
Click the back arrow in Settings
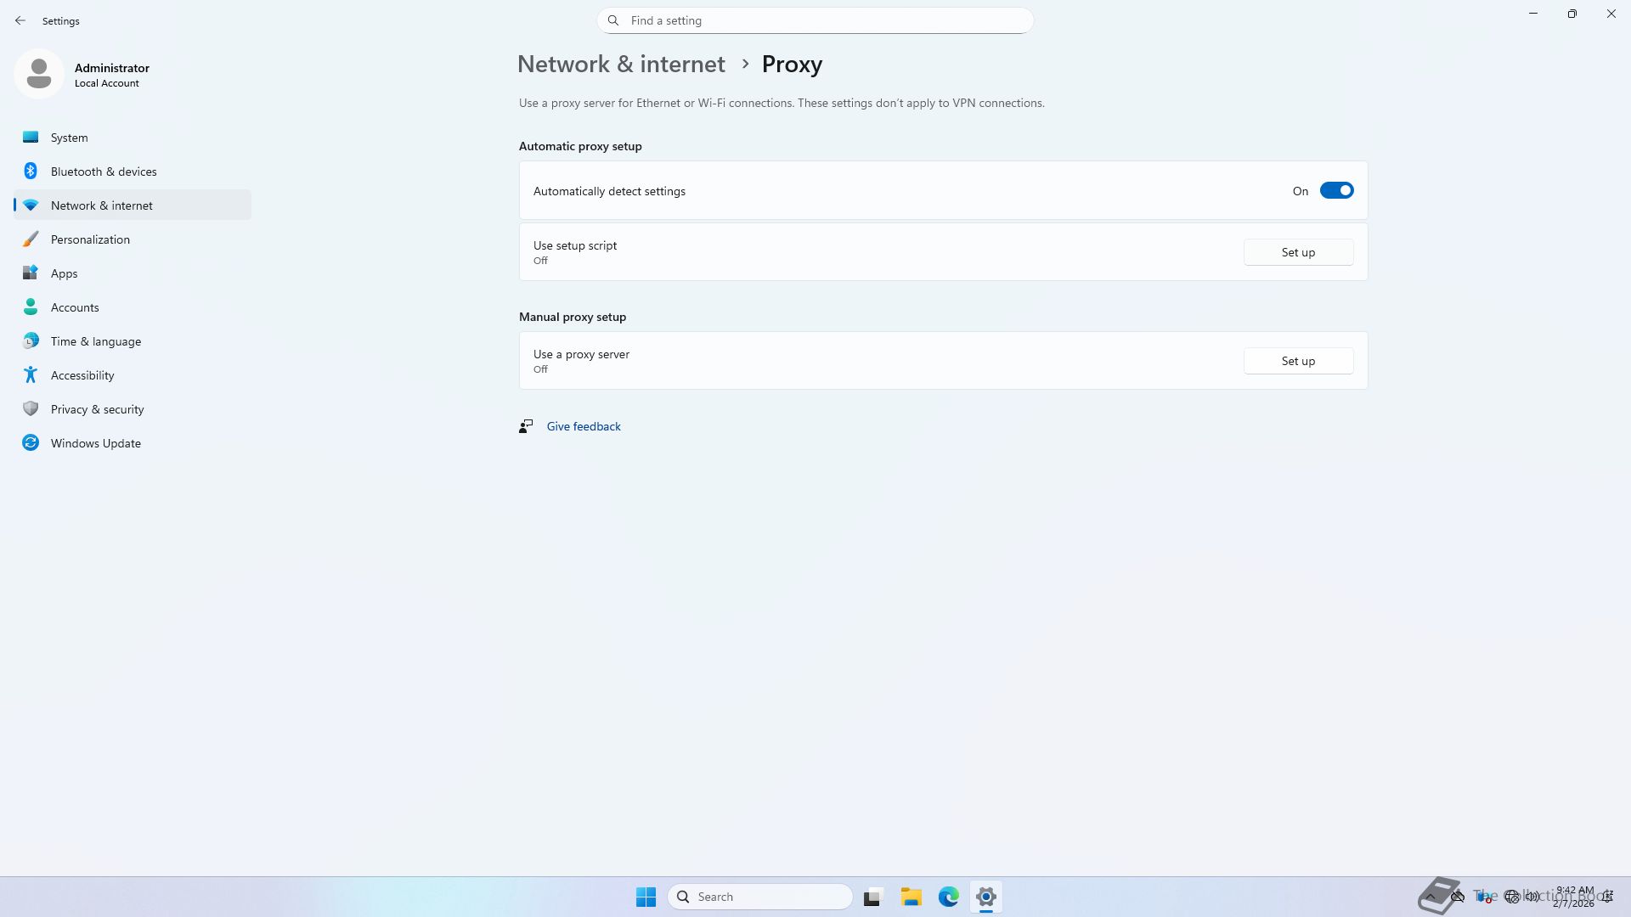(20, 20)
